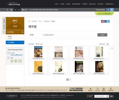Show next news item with down arrow
Viewport: 119px width, 100px height.
tap(19, 10)
